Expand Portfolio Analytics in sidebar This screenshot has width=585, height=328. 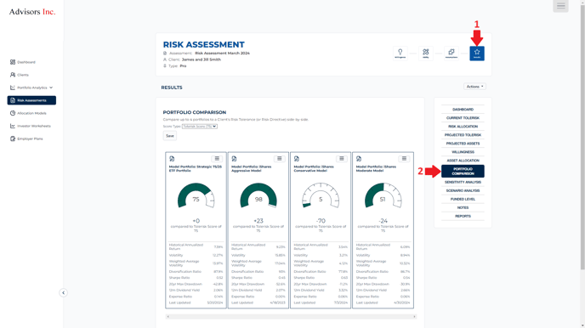(x=31, y=88)
